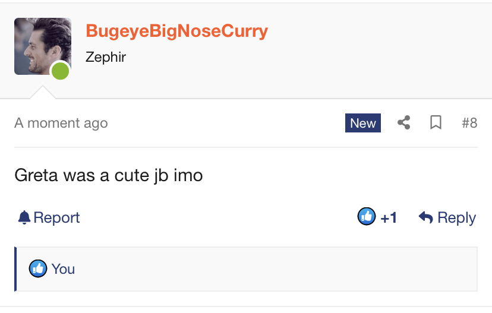Click the thumbs-up reaction icon beside You
492x313 pixels.
point(38,269)
